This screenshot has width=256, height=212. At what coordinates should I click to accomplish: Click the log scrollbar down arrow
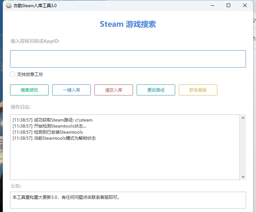pos(243,177)
